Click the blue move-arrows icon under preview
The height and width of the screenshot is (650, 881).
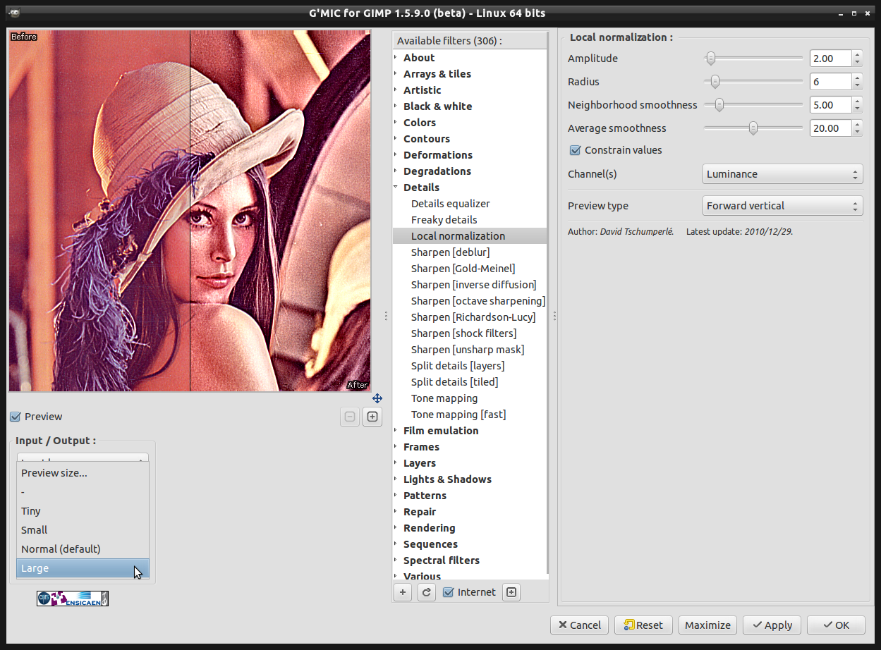click(377, 398)
